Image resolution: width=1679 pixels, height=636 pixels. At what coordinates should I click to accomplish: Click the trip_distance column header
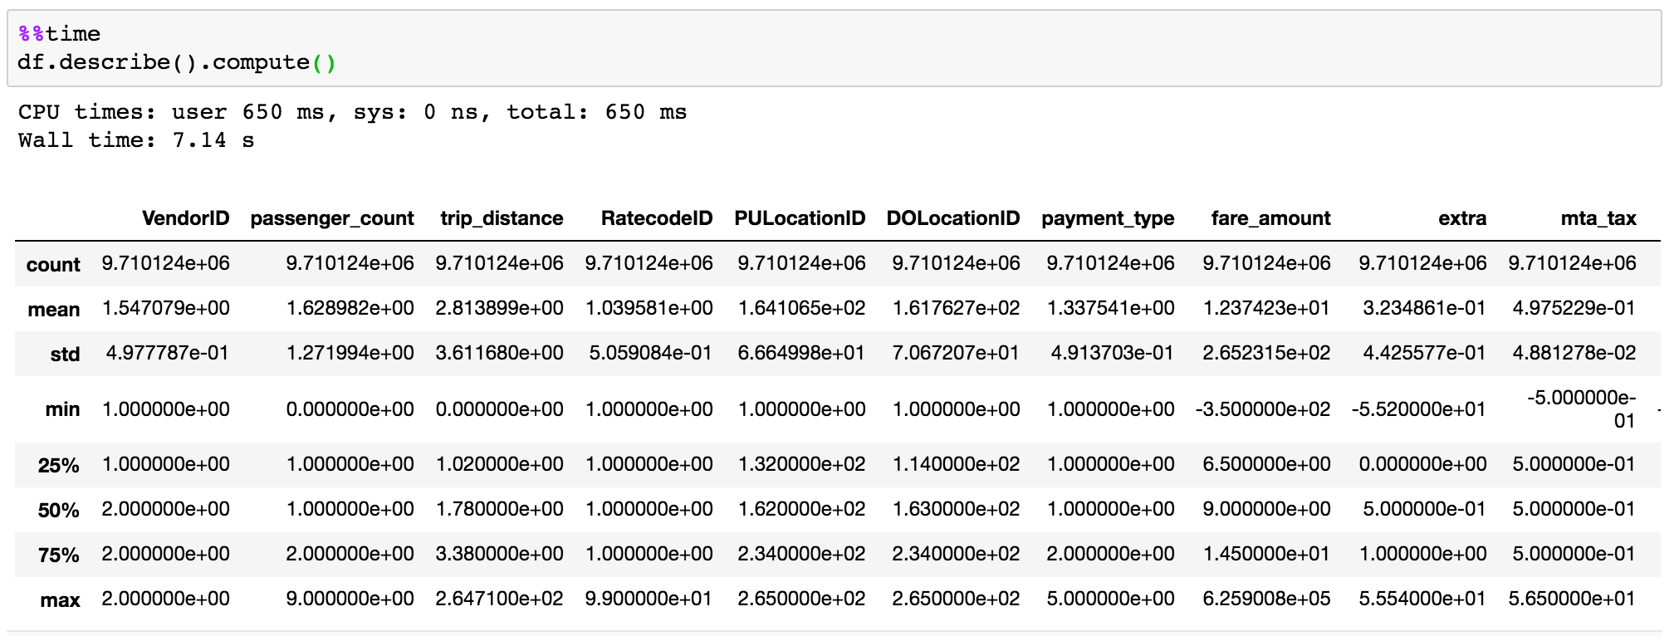502,218
